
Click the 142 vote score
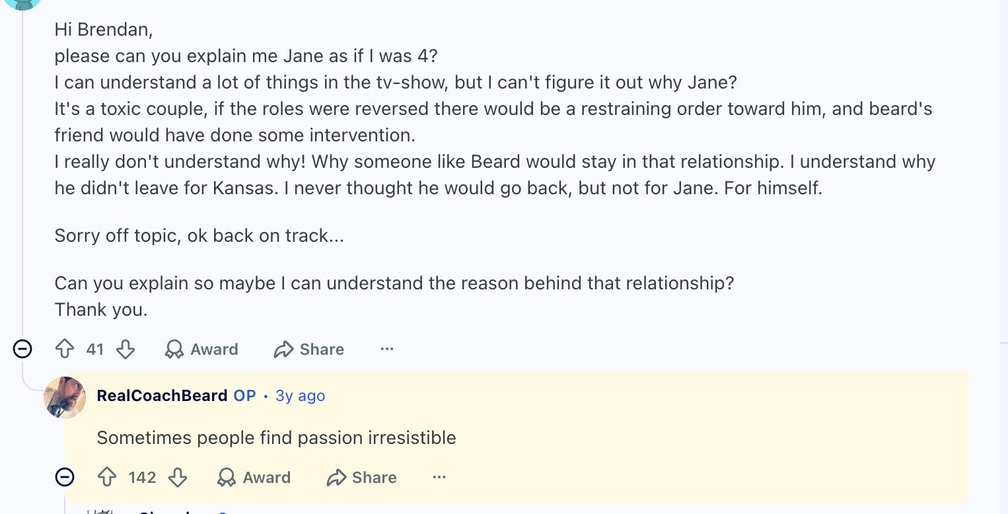pos(142,477)
